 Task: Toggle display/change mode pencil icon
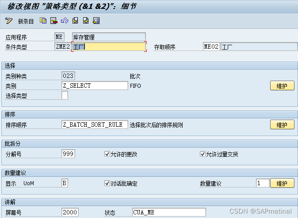pos(9,20)
